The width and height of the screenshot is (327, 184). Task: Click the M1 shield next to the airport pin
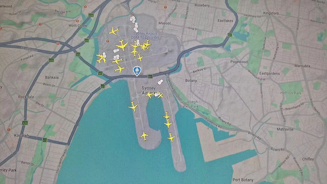point(150,76)
